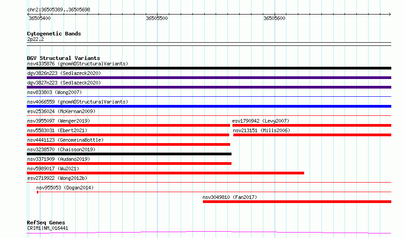404x238 pixels.
Task: Click the thick blue nsv4066559 bar
Action: (x=209, y=106)
